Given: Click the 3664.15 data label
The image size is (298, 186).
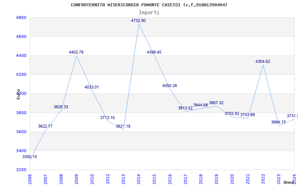Looking at the screenshot, I should tap(278, 122).
